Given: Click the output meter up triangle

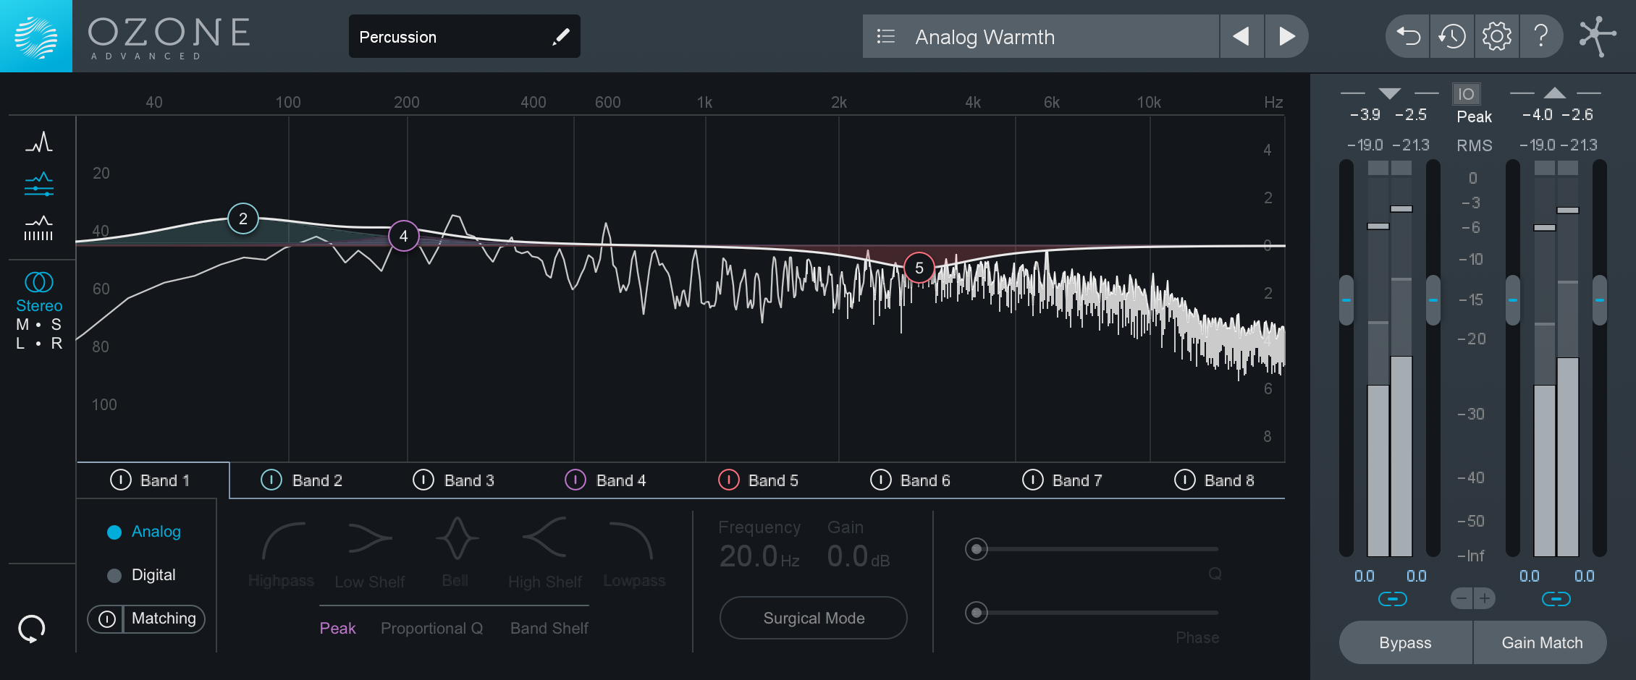Looking at the screenshot, I should (x=1554, y=93).
